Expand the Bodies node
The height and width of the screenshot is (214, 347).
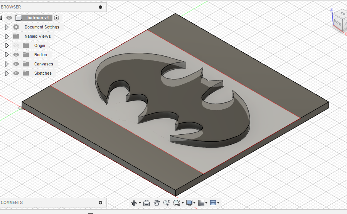pyautogui.click(x=7, y=55)
